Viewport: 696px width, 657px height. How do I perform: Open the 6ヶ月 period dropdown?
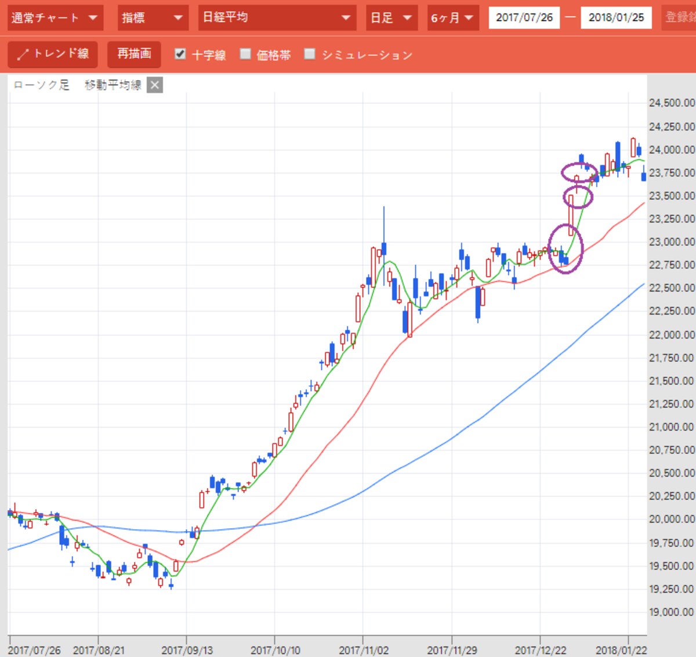click(x=452, y=18)
